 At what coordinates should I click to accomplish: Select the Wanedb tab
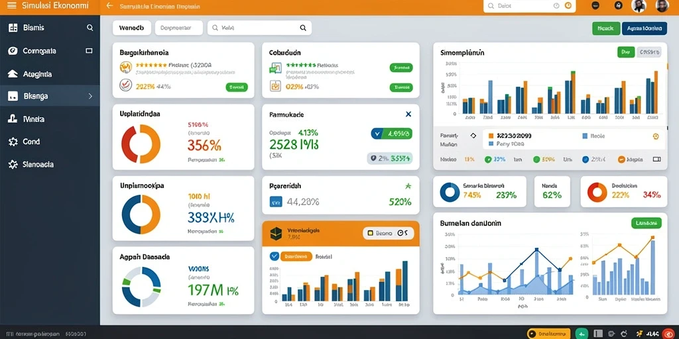[132, 28]
